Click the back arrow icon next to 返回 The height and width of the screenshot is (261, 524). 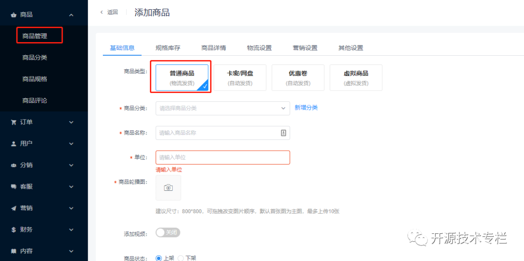(101, 12)
